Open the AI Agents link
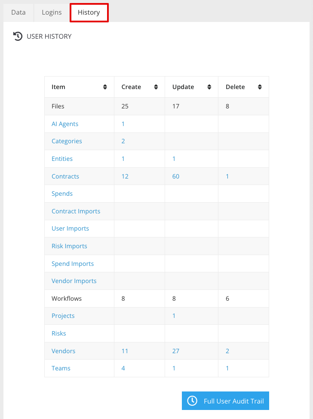This screenshot has width=313, height=419. pyautogui.click(x=65, y=123)
